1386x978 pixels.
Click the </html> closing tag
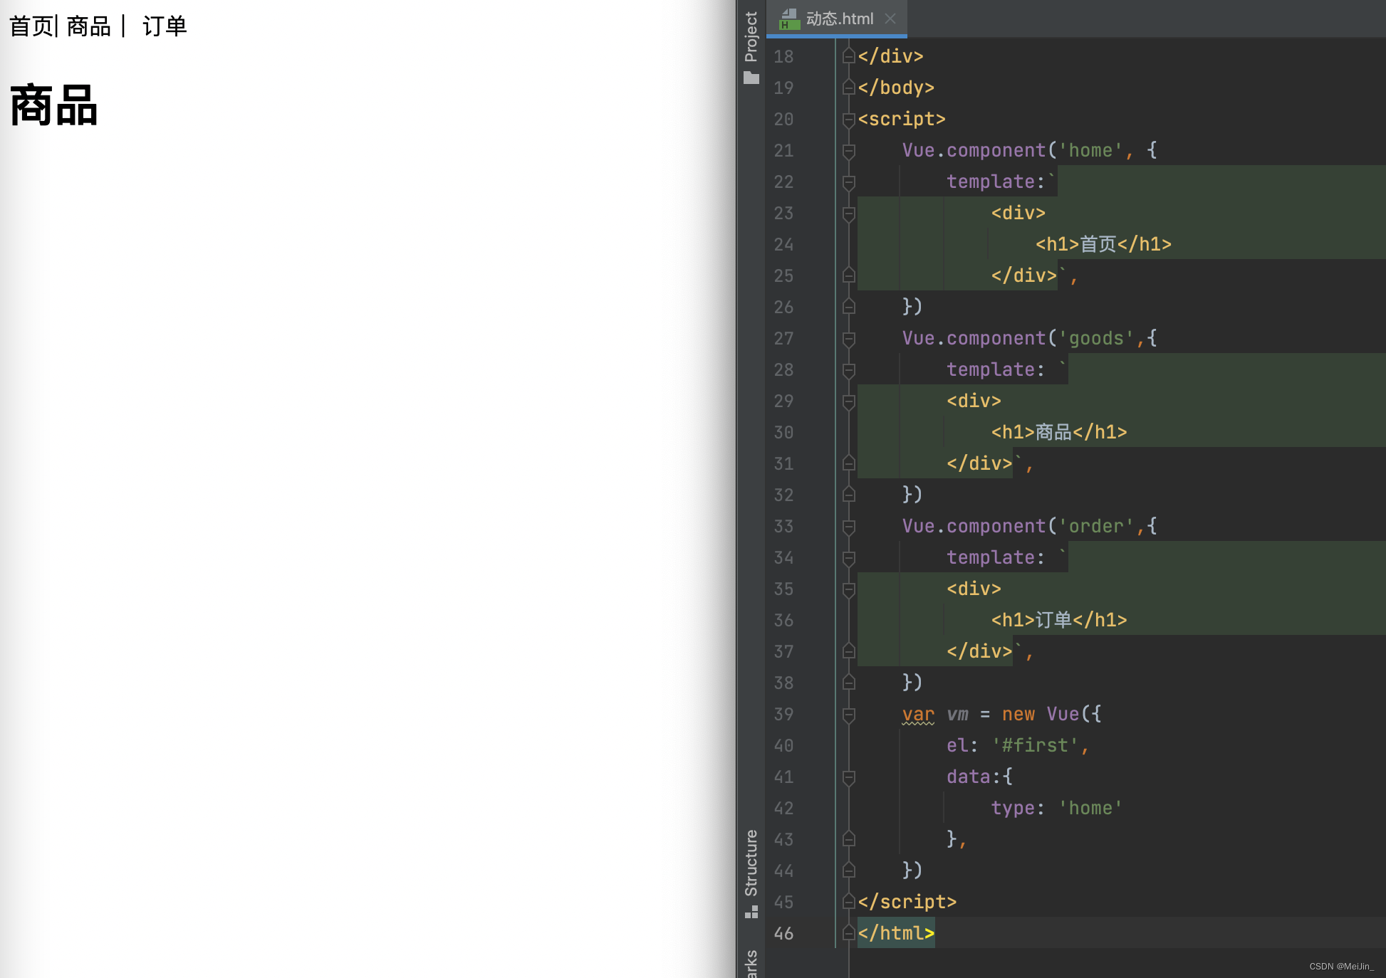tap(896, 933)
